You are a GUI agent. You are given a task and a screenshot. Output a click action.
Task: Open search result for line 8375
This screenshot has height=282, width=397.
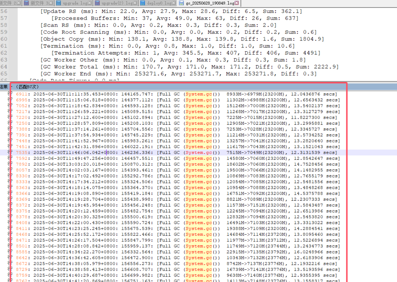click(x=178, y=211)
